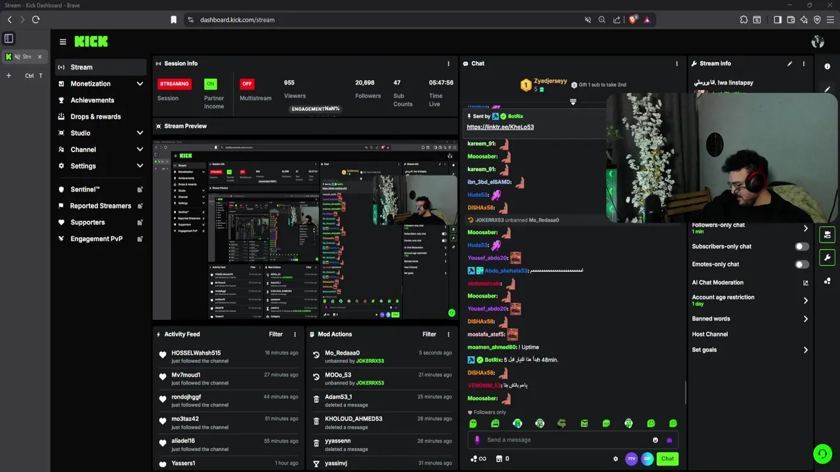Viewport: 840px width, 472px height.
Task: Open Banned words chevron
Action: [x=806, y=319]
